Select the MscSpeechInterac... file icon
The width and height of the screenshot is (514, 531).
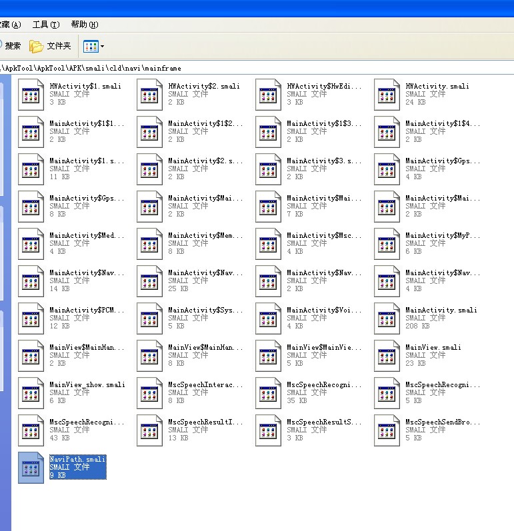[149, 393]
